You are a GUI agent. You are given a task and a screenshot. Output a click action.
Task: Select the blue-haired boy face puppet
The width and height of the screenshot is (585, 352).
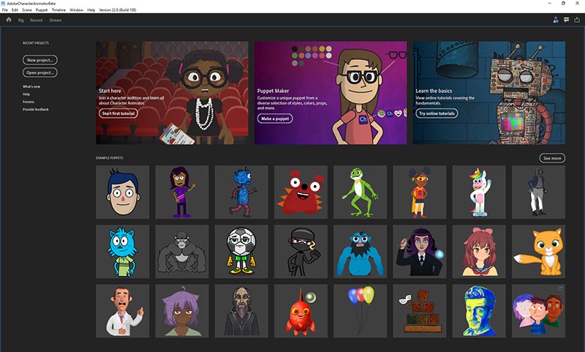(122, 192)
